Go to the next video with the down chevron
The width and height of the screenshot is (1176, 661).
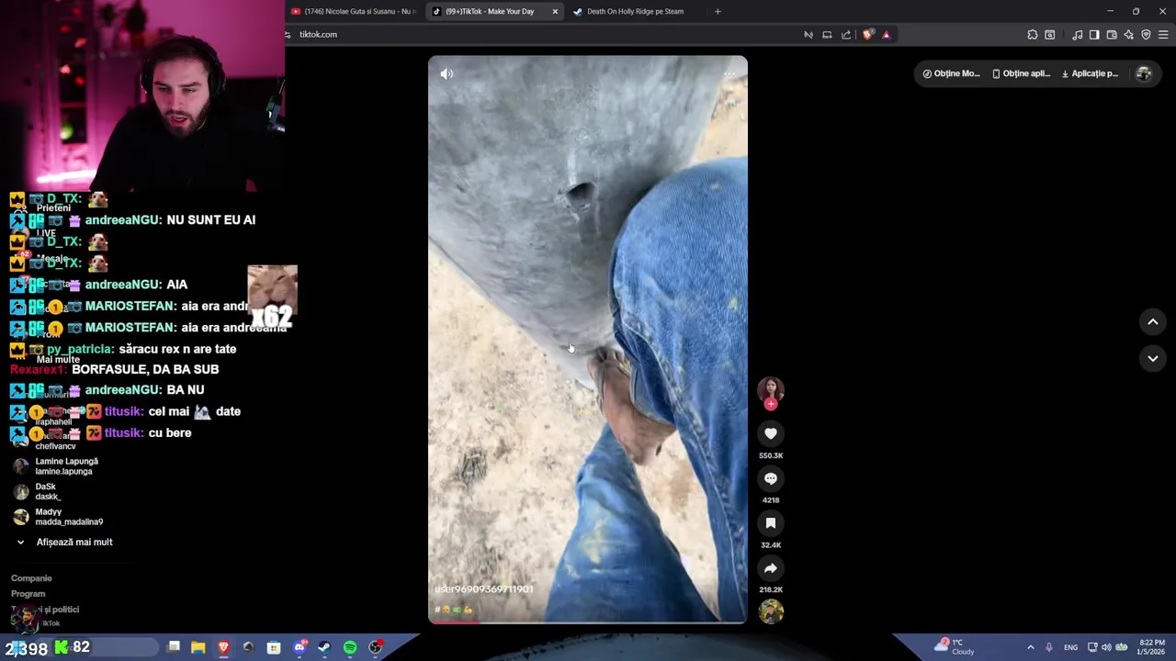tap(1153, 358)
